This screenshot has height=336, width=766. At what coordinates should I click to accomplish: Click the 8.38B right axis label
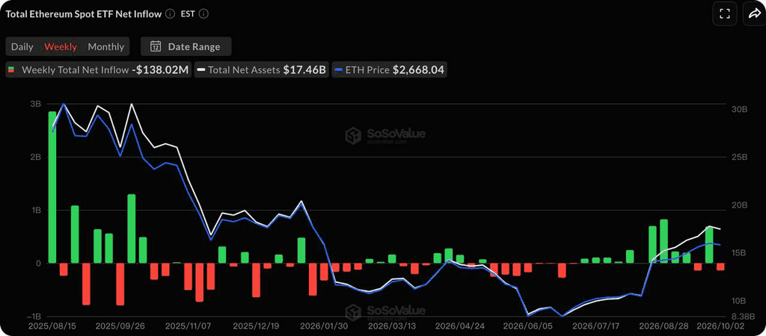743,316
